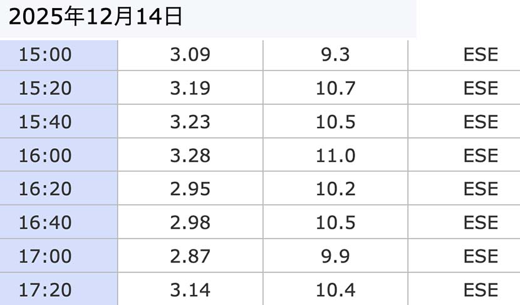Select the 15:00 time cell
This screenshot has height=305, width=520.
[45, 54]
